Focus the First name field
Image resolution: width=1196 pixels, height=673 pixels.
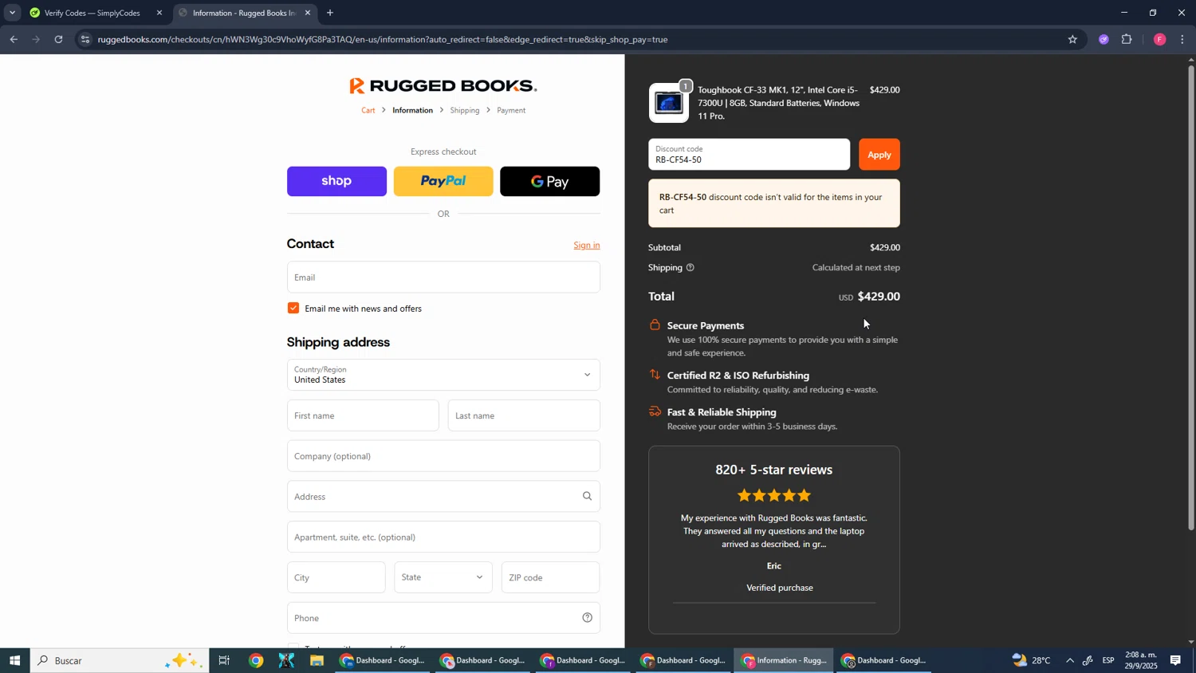click(363, 415)
